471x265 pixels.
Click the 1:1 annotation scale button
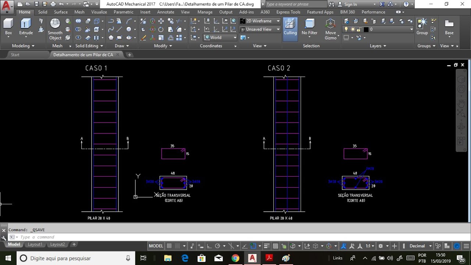pos(370,246)
